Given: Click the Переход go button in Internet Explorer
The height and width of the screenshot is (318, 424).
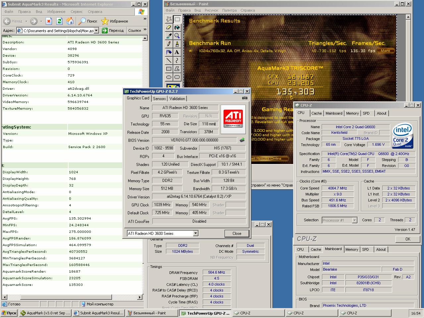Looking at the screenshot, I should tap(113, 30).
